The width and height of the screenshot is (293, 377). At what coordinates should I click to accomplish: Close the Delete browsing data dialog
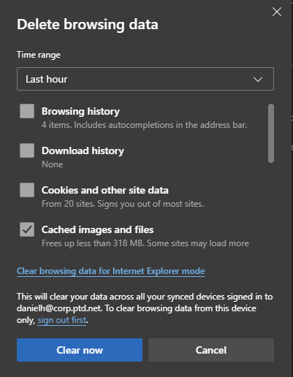pyautogui.click(x=277, y=12)
